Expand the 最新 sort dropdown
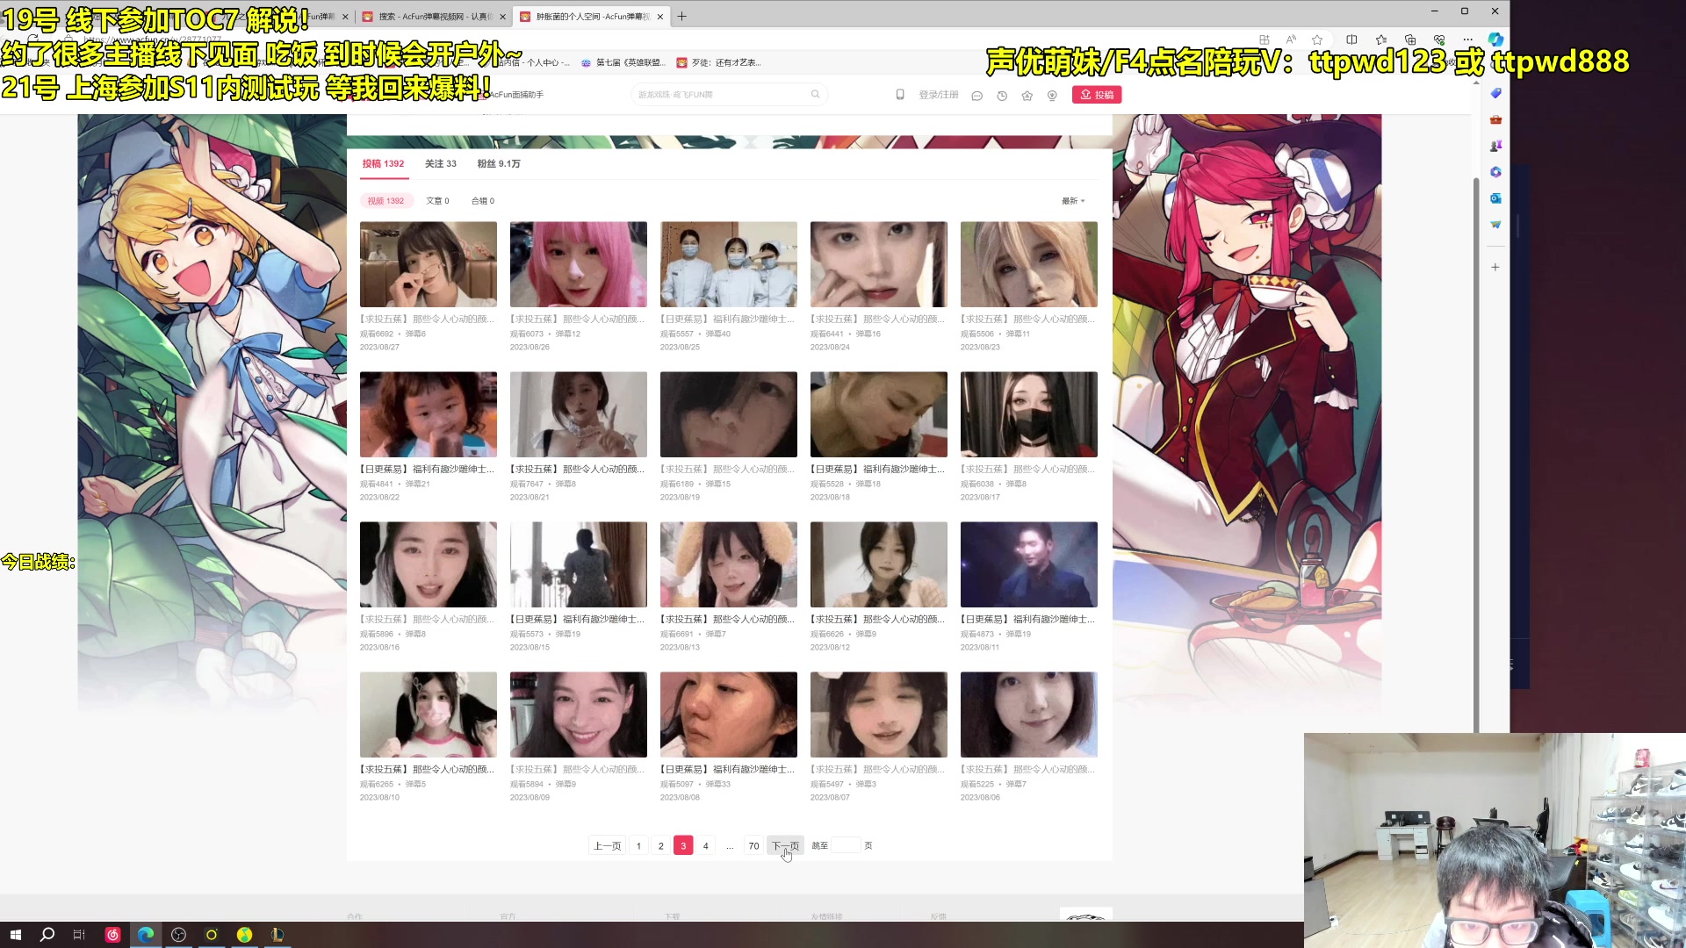The width and height of the screenshot is (1686, 948). pos(1072,201)
